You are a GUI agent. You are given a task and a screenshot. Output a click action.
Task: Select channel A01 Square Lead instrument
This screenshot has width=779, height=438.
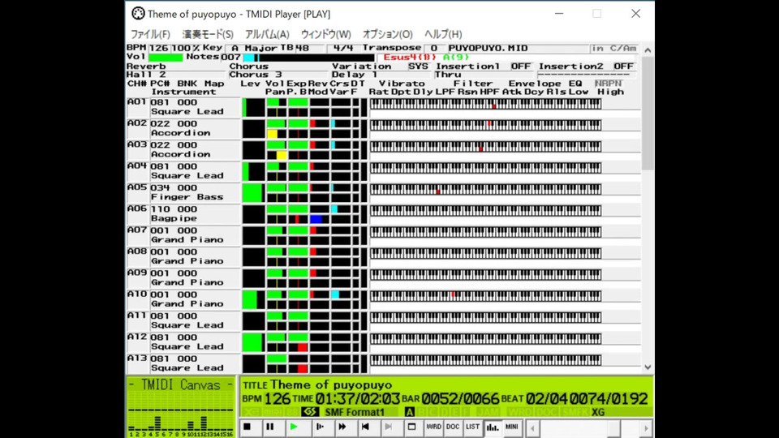[187, 112]
